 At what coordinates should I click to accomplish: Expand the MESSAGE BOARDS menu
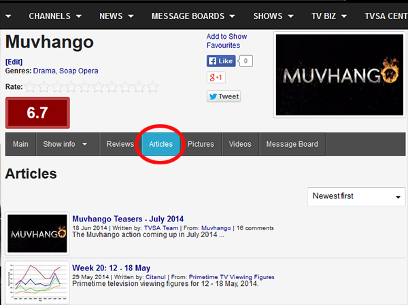[x=193, y=16]
